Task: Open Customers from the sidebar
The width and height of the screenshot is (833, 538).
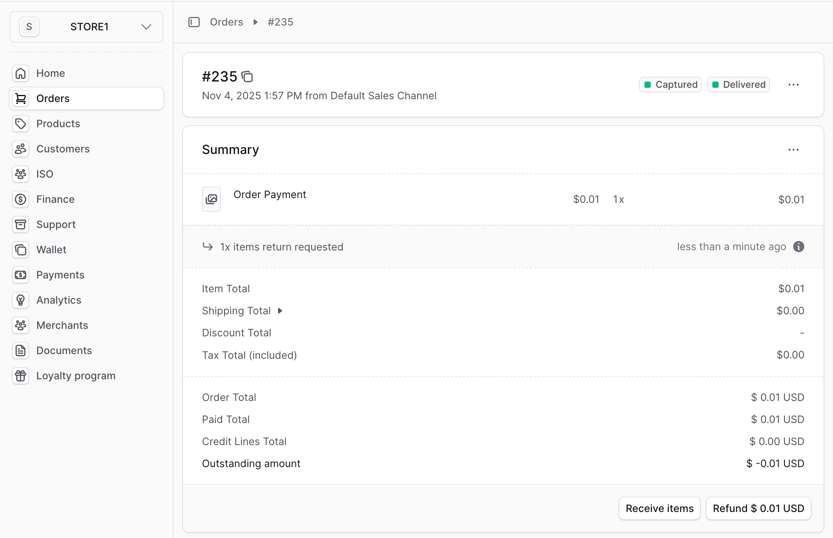Action: (x=63, y=149)
